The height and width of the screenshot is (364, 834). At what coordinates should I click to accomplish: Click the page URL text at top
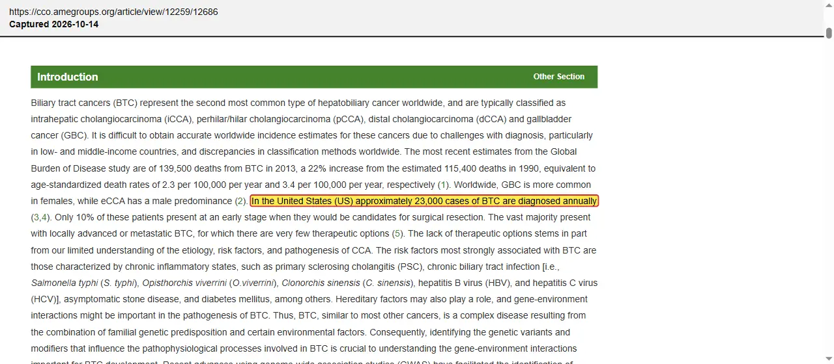(x=113, y=12)
